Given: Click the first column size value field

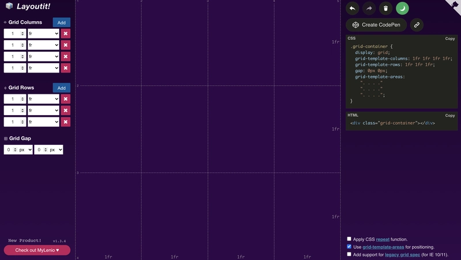Looking at the screenshot, I should tap(15, 33).
